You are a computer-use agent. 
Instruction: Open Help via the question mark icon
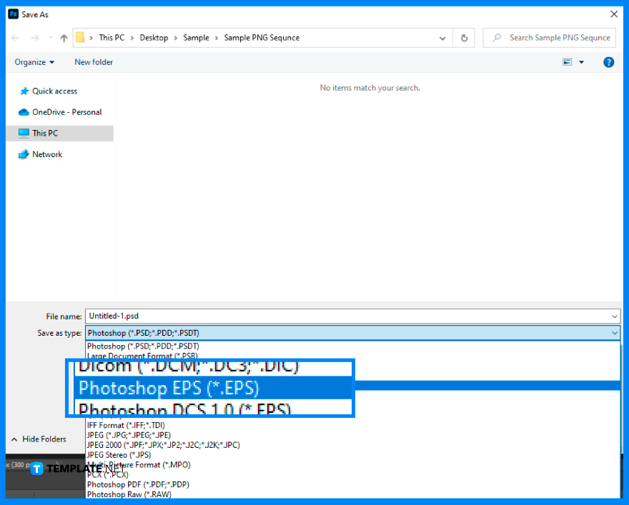tap(608, 62)
